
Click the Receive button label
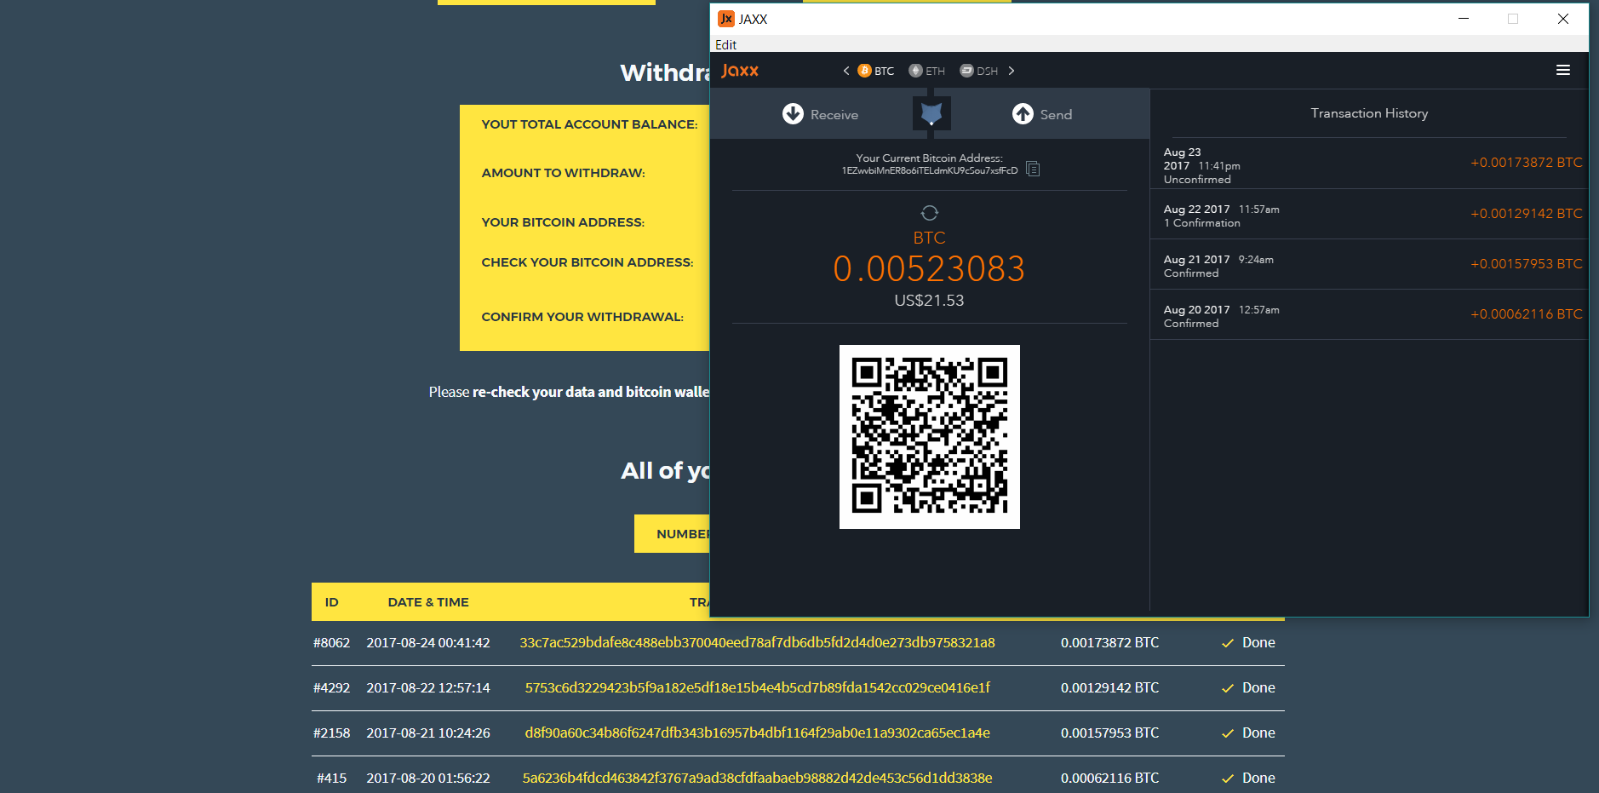834,115
